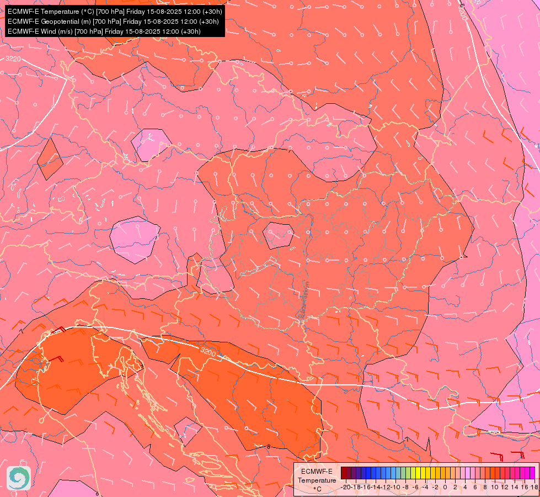Click the 3200 label on the southern white contour
The image size is (540, 497).
[x=208, y=352]
